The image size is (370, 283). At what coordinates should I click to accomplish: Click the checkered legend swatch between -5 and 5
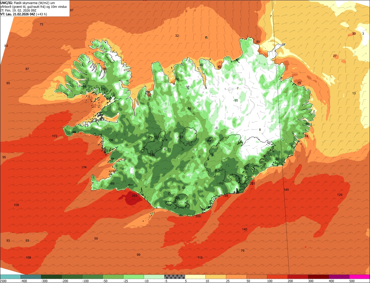click(x=175, y=277)
